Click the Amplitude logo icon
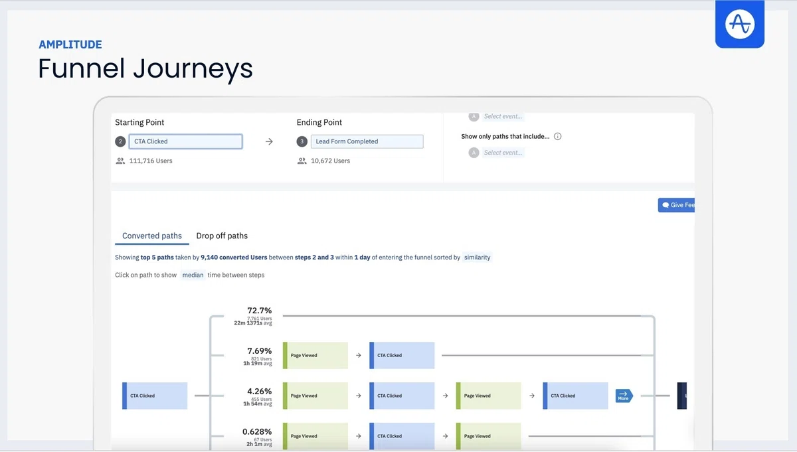This screenshot has height=452, width=797. point(739,24)
